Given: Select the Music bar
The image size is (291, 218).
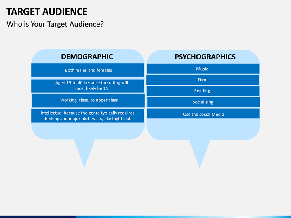Looking at the screenshot, I should tap(203, 69).
